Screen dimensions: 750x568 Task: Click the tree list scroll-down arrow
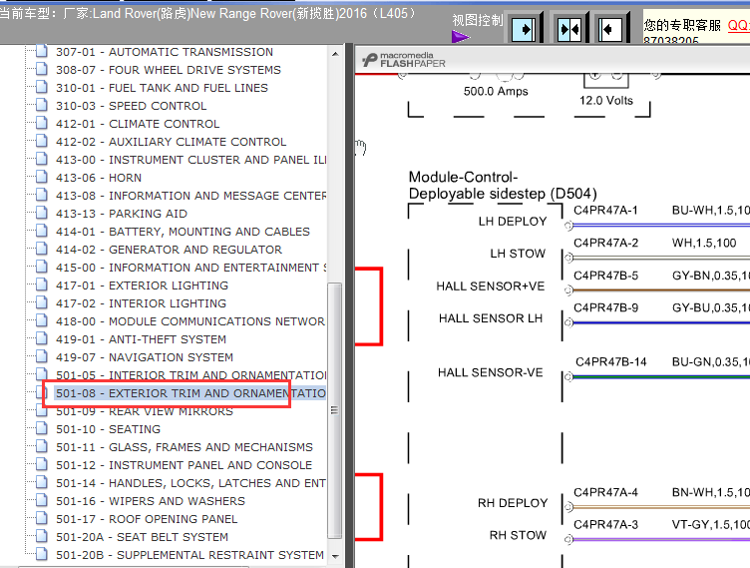pyautogui.click(x=335, y=556)
